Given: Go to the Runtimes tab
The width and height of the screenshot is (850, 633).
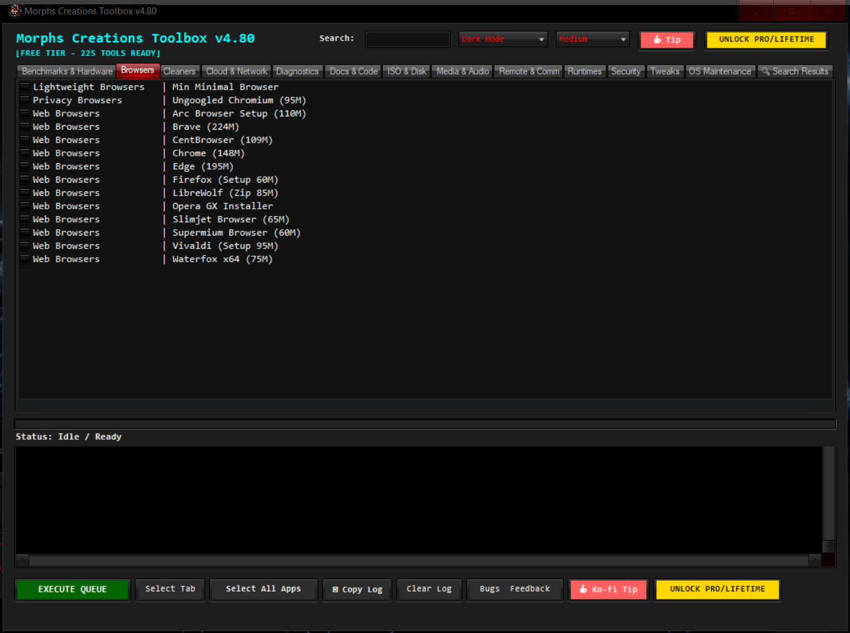Looking at the screenshot, I should tap(584, 72).
